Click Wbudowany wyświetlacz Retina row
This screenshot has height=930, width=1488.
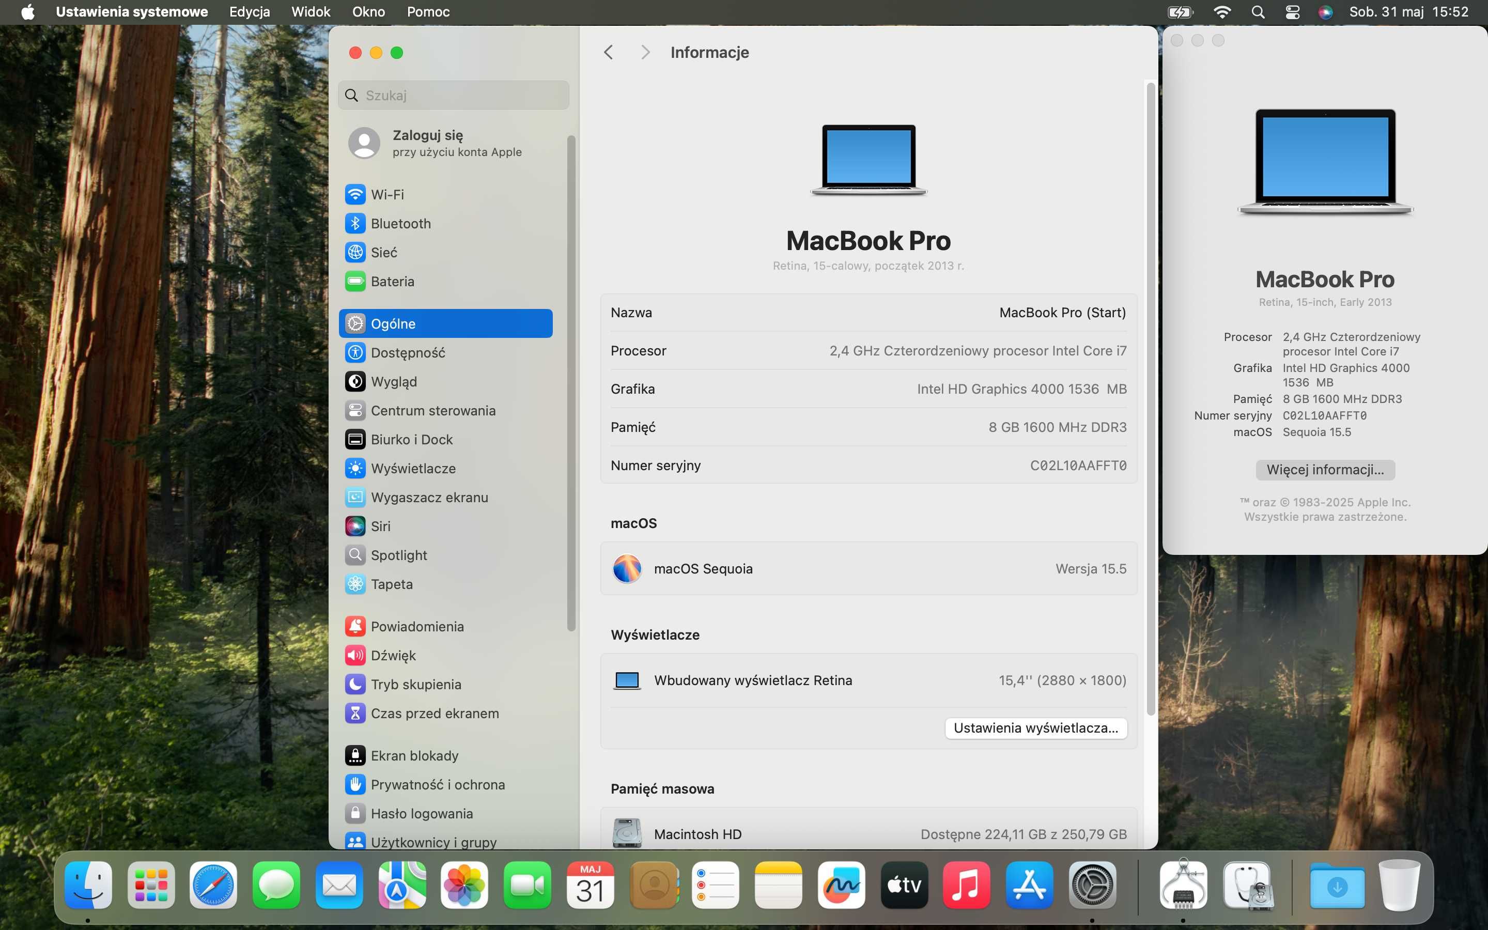[869, 680]
